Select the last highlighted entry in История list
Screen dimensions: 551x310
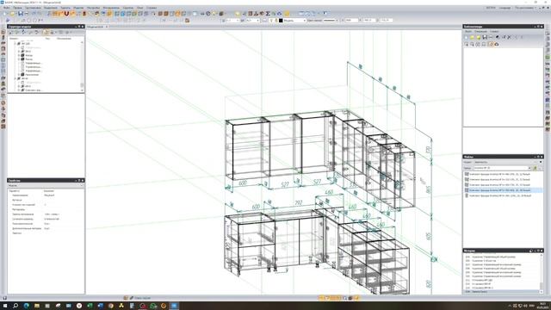pyautogui.click(x=501, y=292)
